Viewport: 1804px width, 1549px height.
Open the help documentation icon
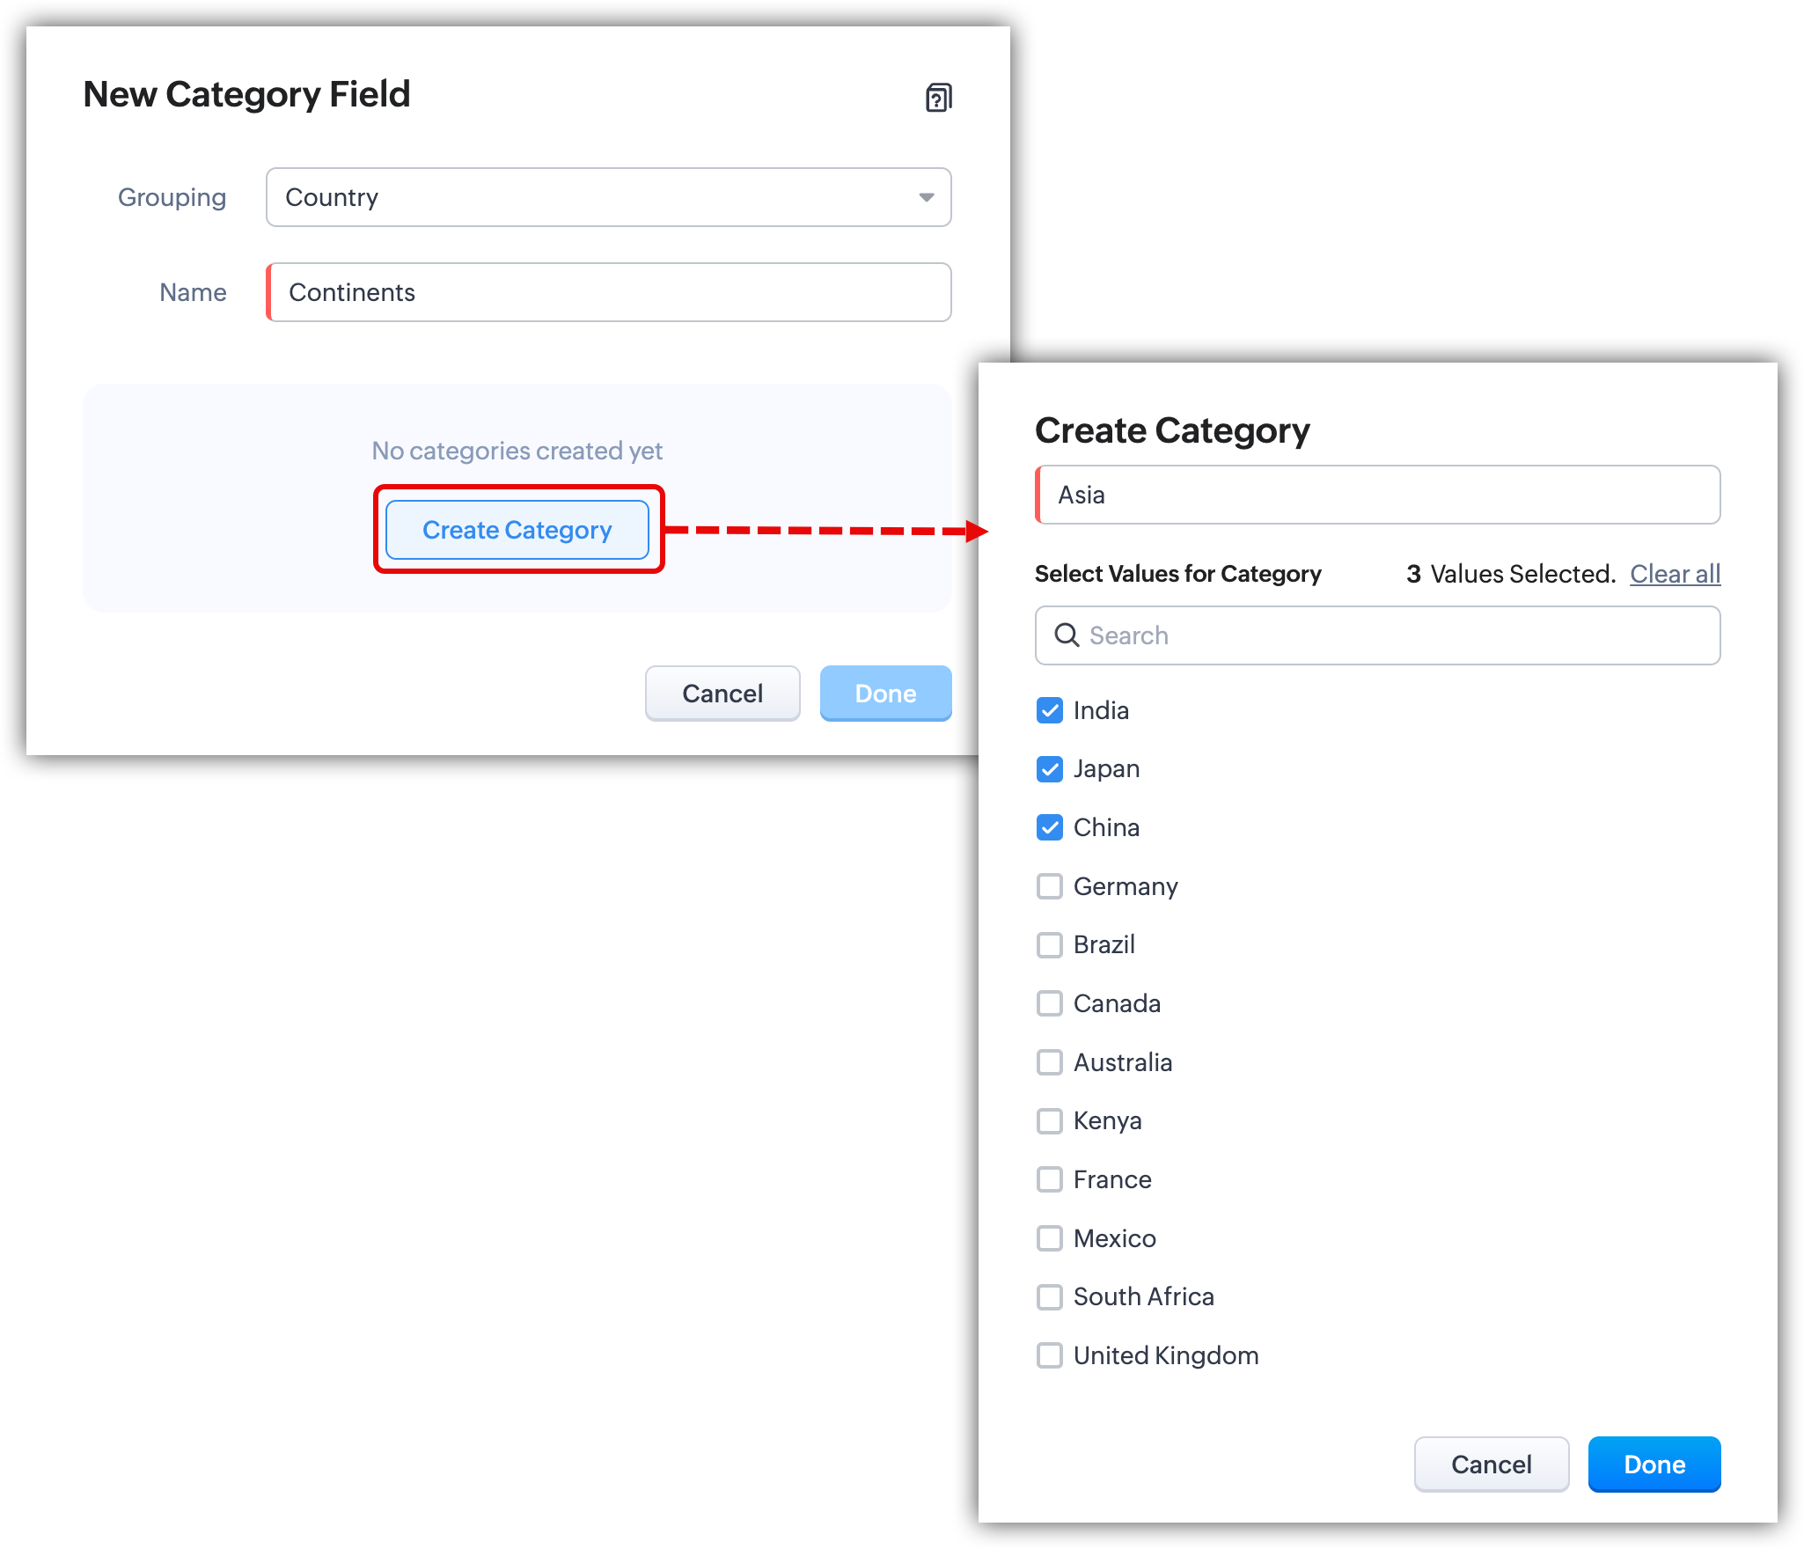(938, 97)
